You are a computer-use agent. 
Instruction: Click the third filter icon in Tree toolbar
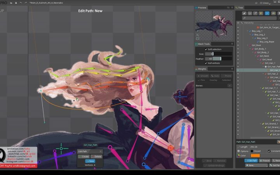pyautogui.click(x=255, y=13)
